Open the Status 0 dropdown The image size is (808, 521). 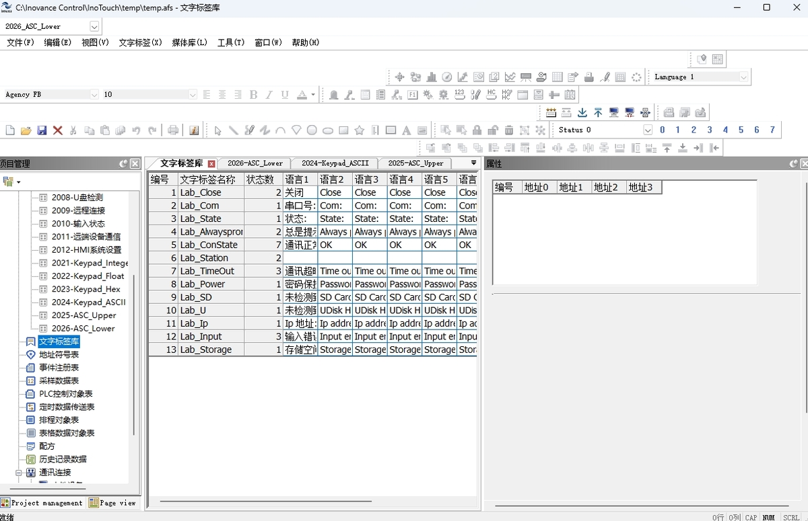pyautogui.click(x=648, y=130)
